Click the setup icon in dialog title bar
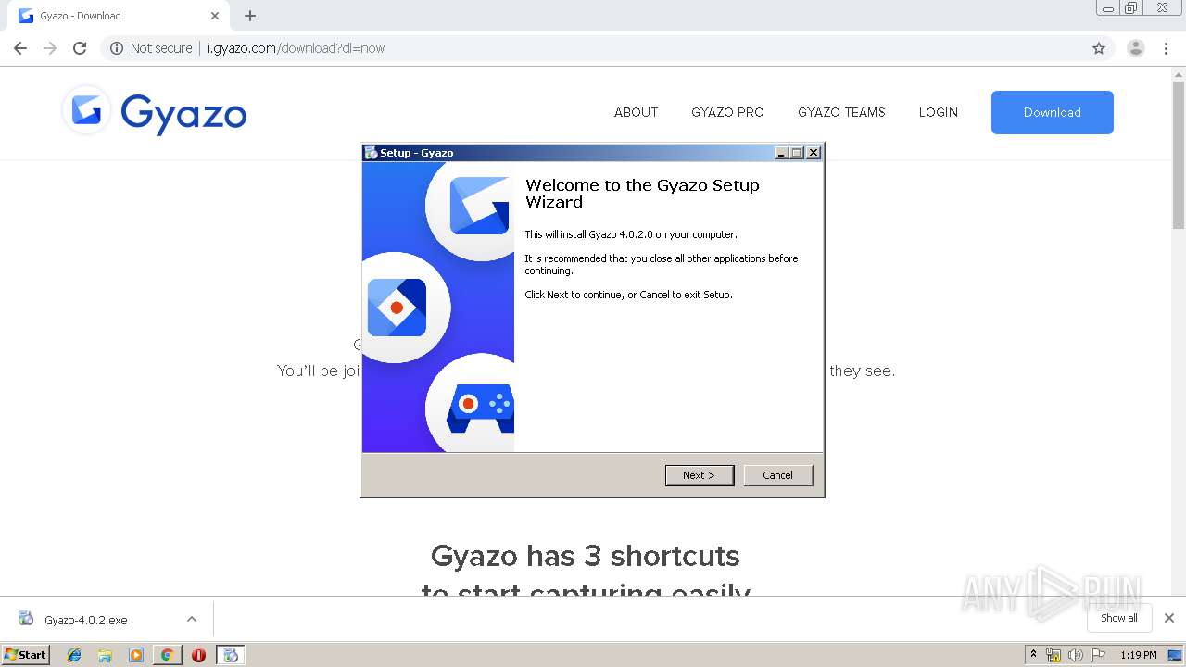The width and height of the screenshot is (1186, 667). (371, 153)
